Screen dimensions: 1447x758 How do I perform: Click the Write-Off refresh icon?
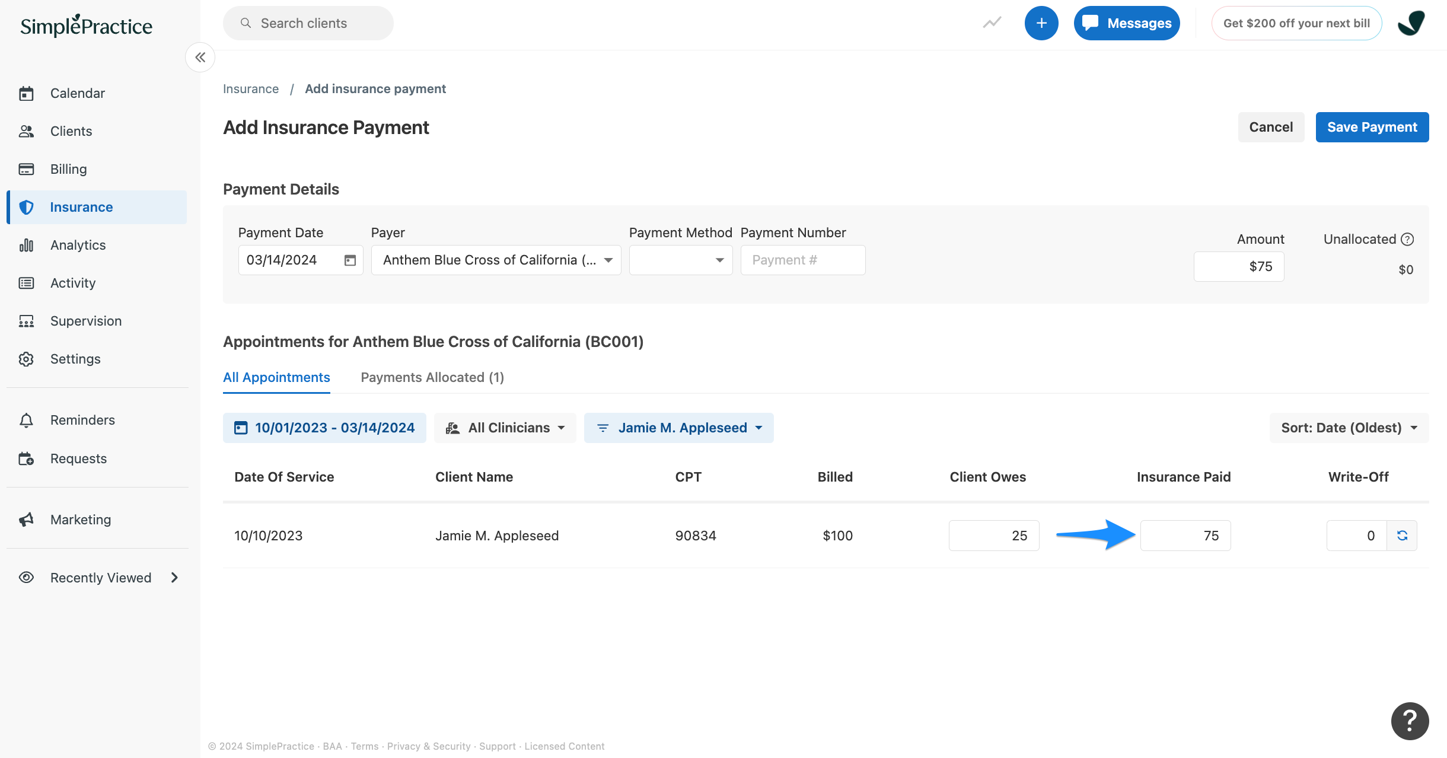1403,536
